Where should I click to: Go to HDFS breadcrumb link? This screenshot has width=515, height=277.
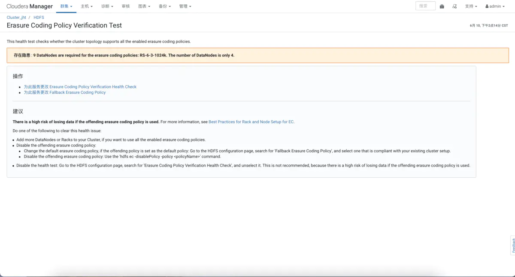(39, 18)
